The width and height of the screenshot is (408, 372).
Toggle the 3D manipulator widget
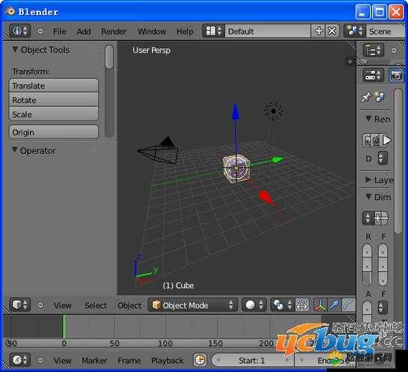click(321, 305)
